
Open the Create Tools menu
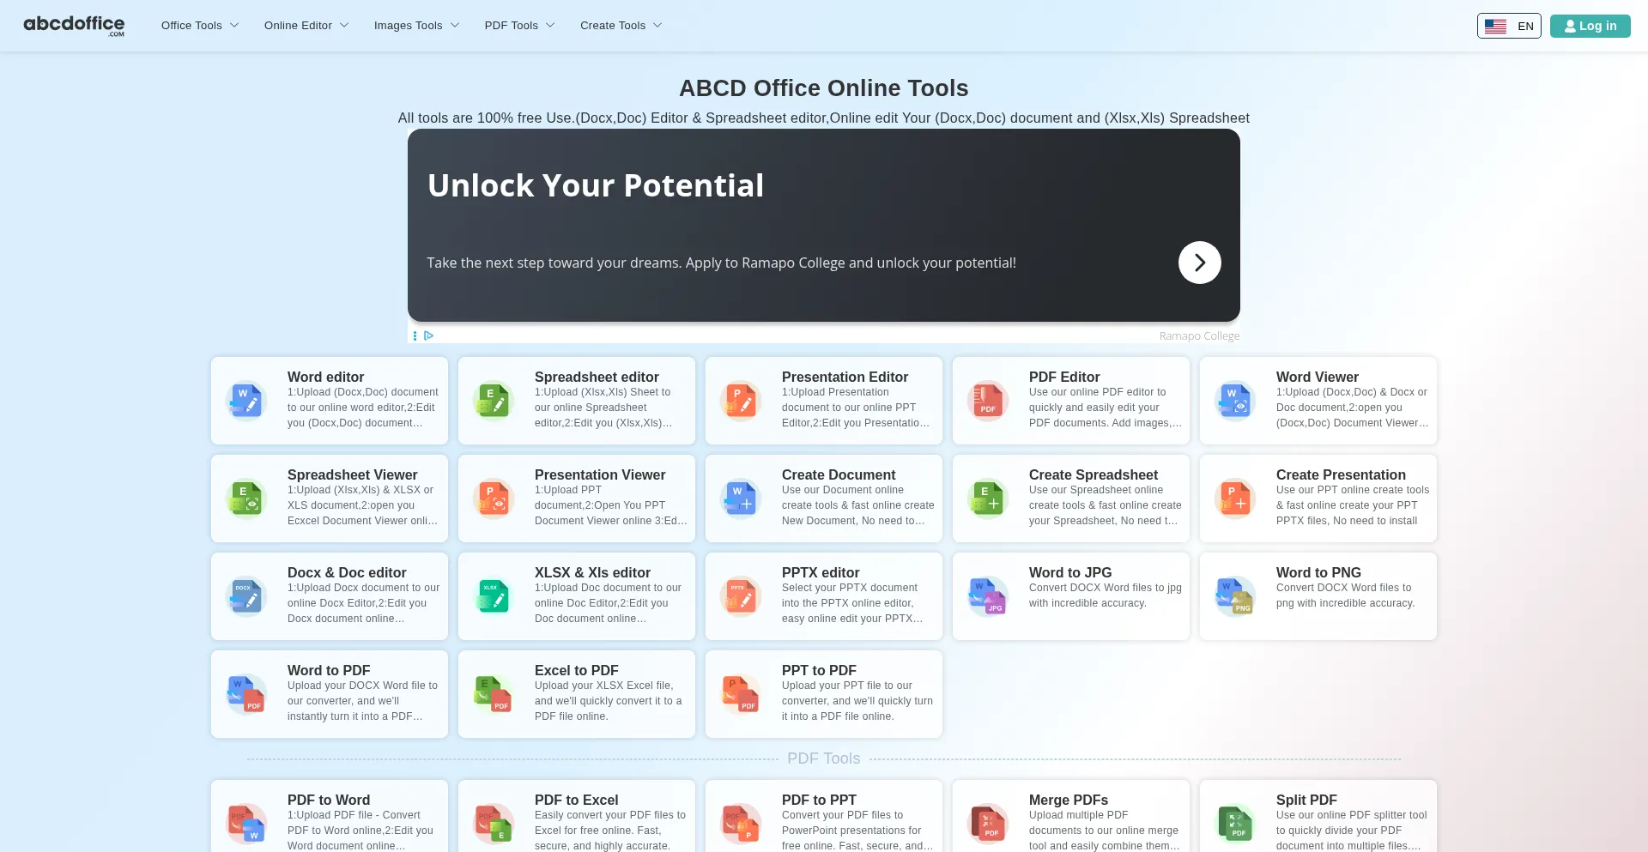(621, 26)
